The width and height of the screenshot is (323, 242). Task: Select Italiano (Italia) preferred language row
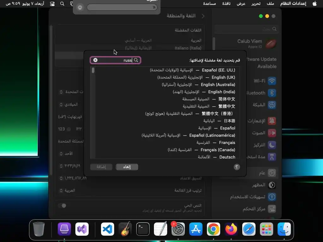(x=130, y=48)
